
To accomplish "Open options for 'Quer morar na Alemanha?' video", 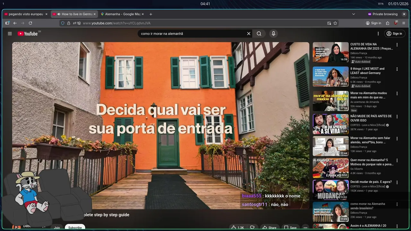I will pos(397,160).
